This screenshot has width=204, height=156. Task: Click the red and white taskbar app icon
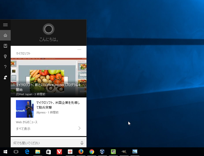click(70, 152)
